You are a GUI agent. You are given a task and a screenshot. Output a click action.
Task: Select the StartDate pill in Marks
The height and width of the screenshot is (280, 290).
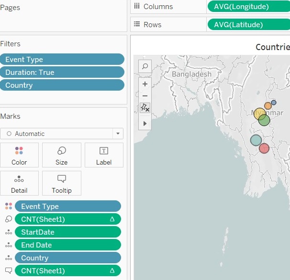click(x=67, y=232)
